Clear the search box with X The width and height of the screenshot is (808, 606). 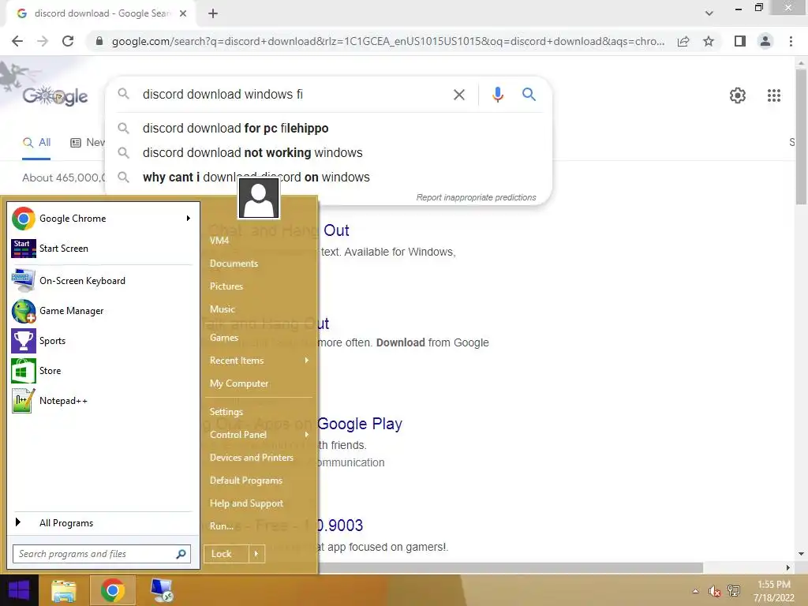coord(458,95)
